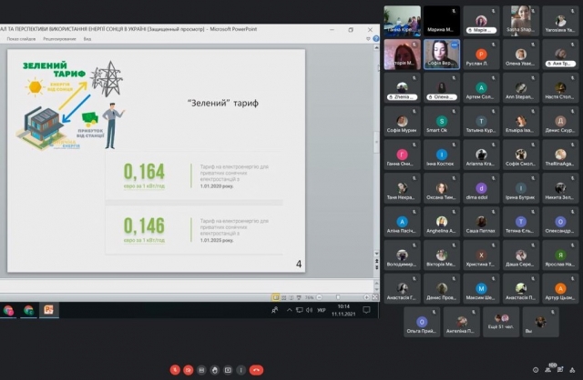Viewport: 583px width, 380px height.
Task: Click the scroll up arrow of slide scrollbar
Action: click(376, 47)
